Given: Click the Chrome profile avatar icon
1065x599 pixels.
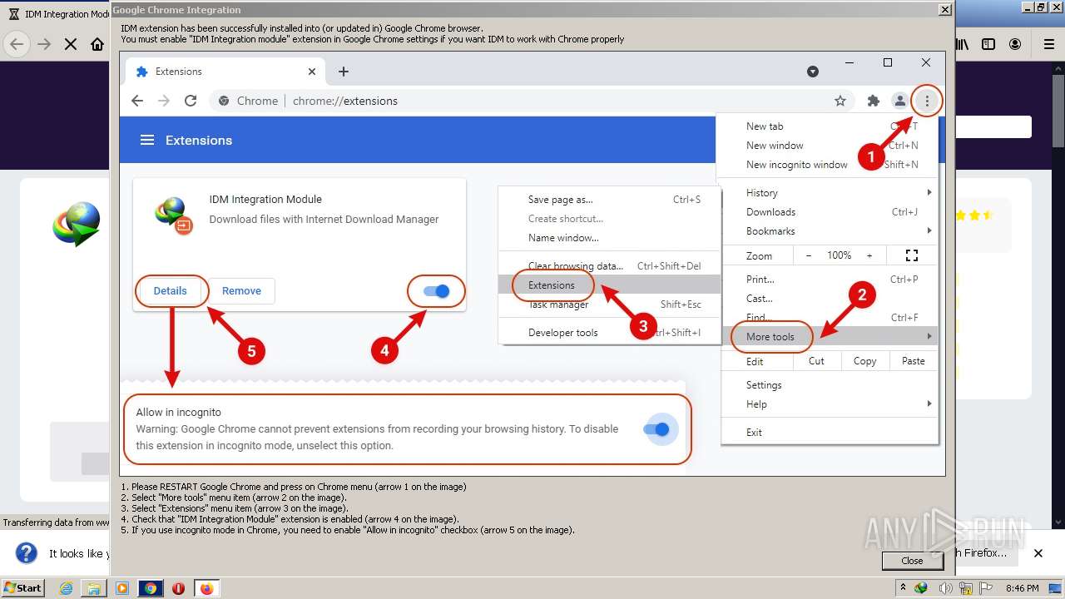Looking at the screenshot, I should click(x=899, y=101).
